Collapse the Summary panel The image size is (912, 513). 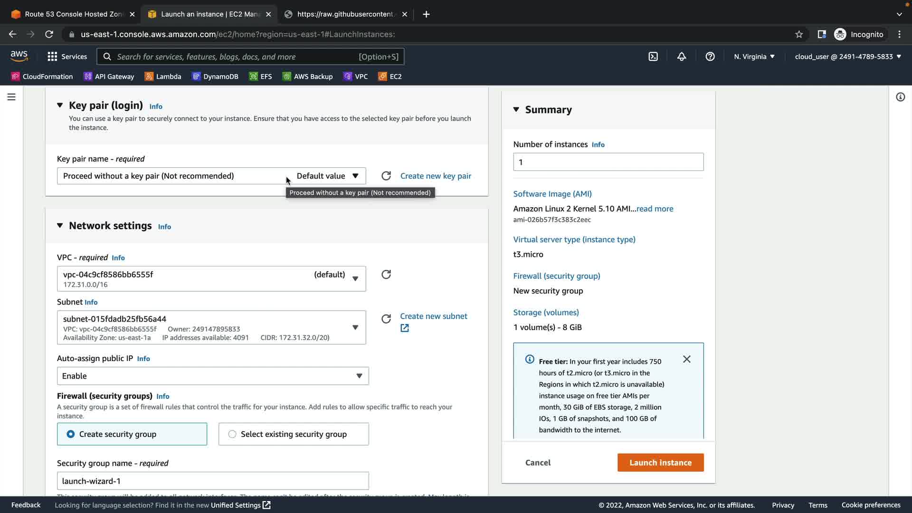coord(516,110)
